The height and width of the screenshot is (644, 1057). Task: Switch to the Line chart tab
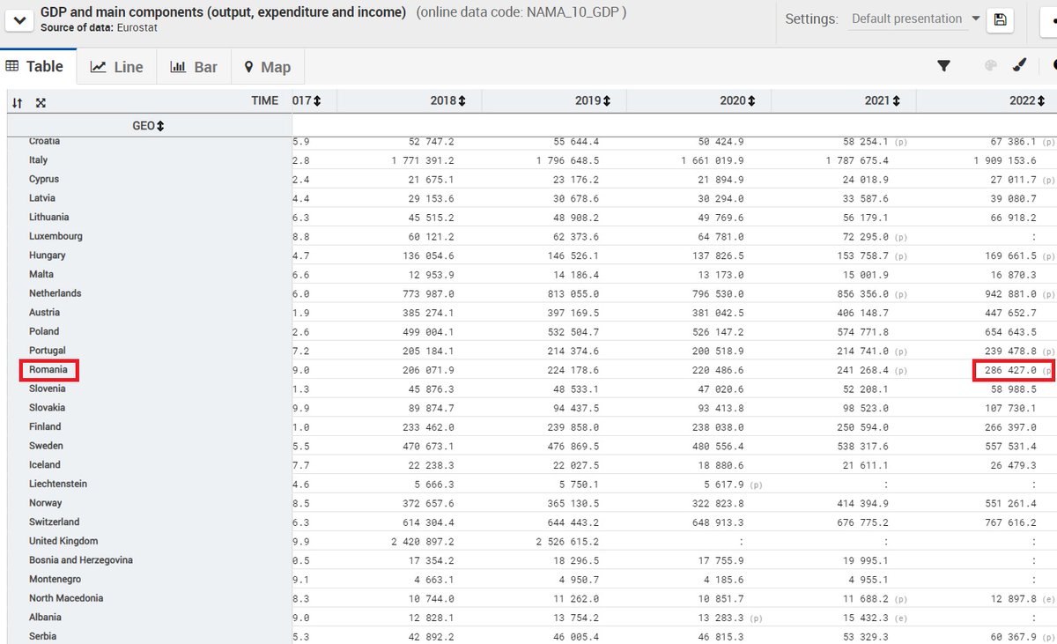click(116, 67)
